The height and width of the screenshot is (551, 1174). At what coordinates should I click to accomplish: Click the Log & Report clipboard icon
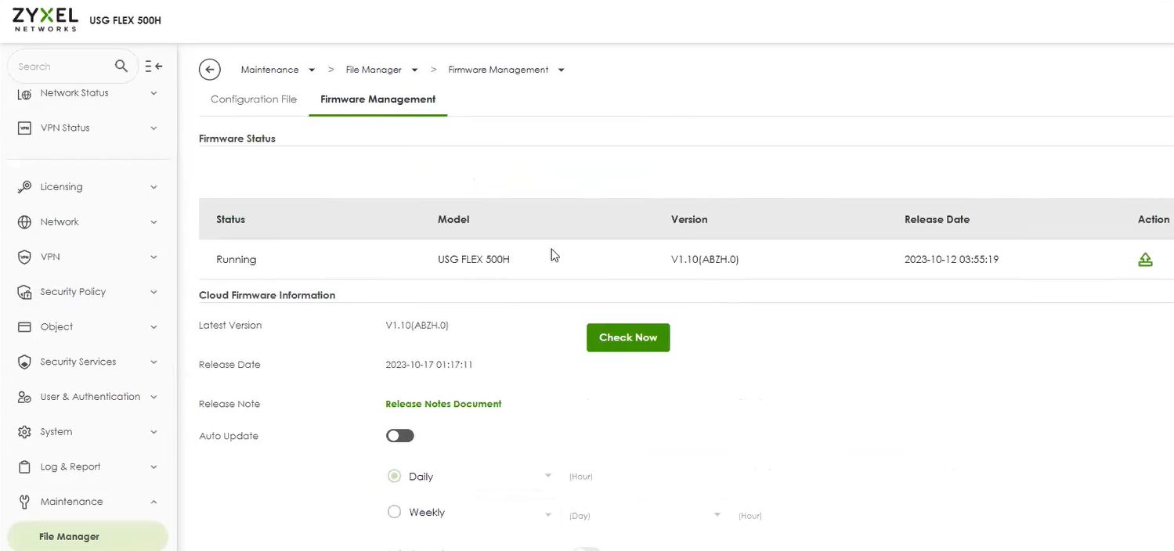[x=24, y=467]
